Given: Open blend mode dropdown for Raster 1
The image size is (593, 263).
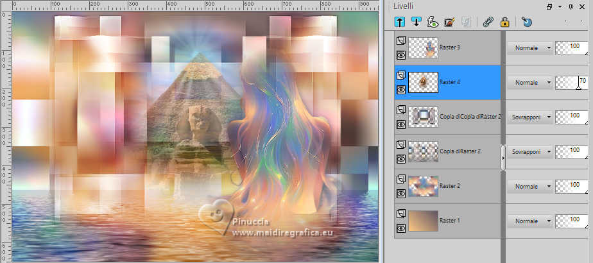Looking at the screenshot, I should coord(530,221).
